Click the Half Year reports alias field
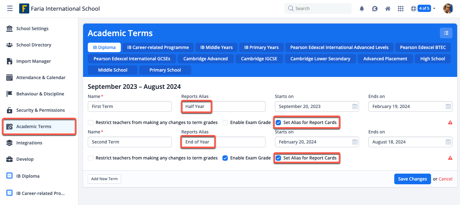Viewport: 460px width, 205px height. coord(223,106)
